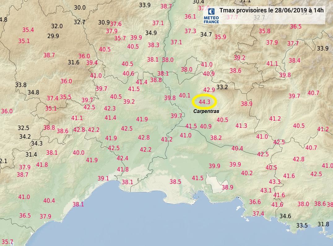This screenshot has height=246, width=333.
Task: Select the 35.9 temperature value
Action: (x=220, y=37)
